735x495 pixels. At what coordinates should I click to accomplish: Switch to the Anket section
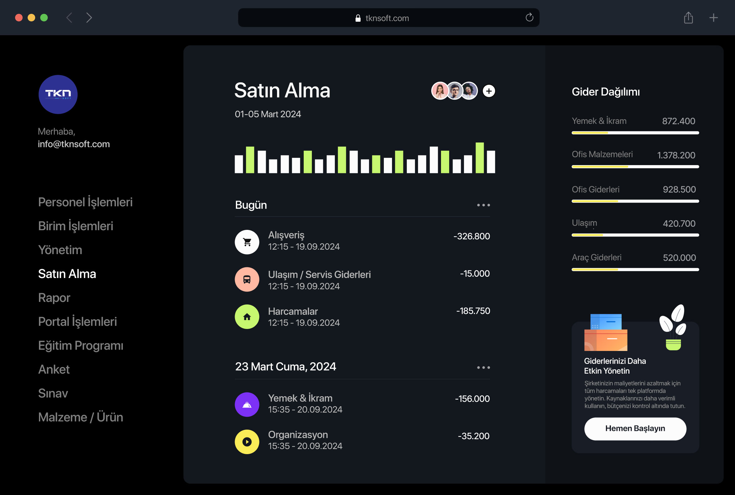coord(54,369)
